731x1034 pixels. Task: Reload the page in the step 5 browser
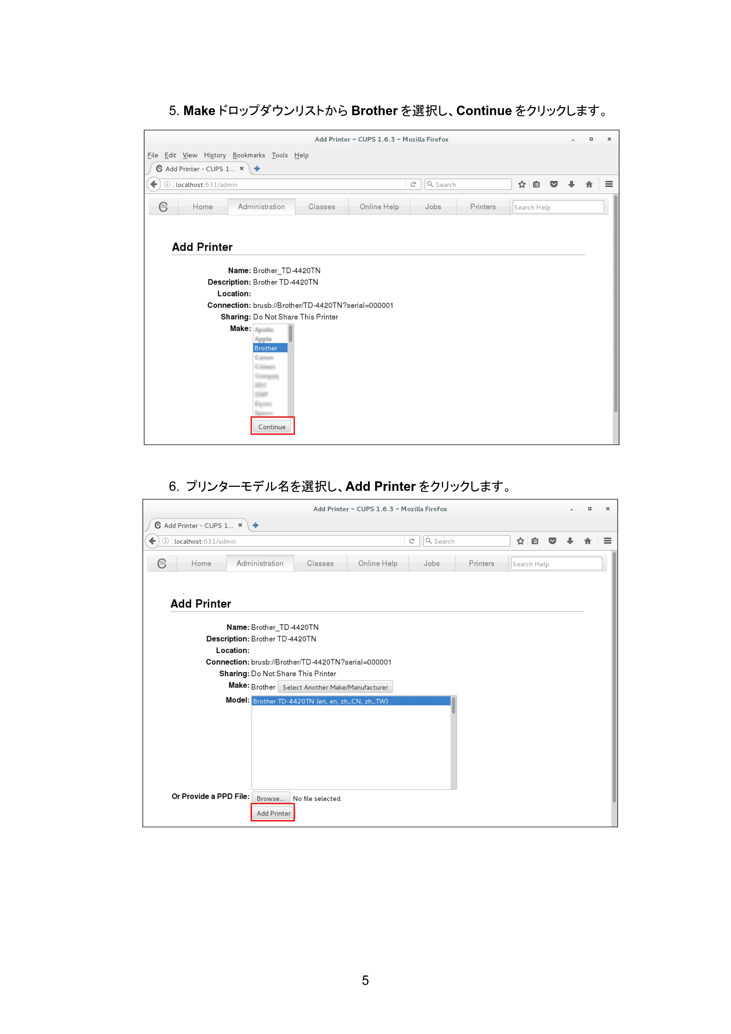[x=413, y=184]
